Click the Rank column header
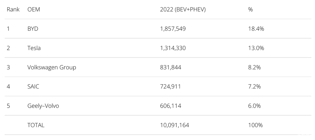 point(13,9)
